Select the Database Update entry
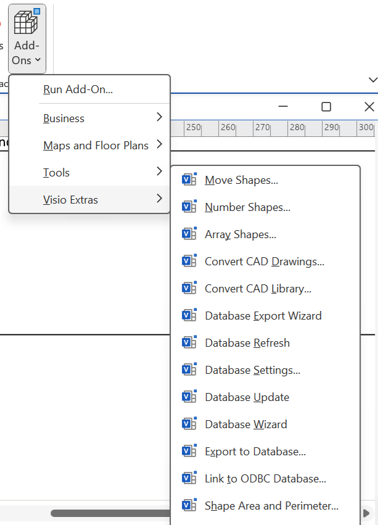The height and width of the screenshot is (525, 378). 266,397
